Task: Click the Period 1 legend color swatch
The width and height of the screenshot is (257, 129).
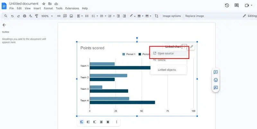Action: [124, 54]
